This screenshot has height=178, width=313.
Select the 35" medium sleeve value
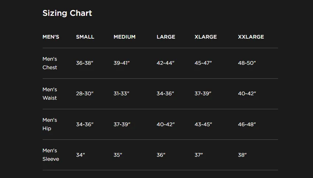118,155
